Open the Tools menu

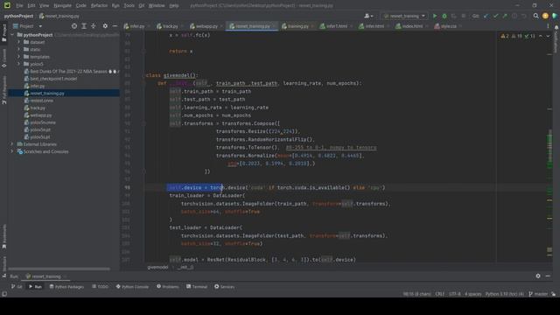[x=129, y=6]
